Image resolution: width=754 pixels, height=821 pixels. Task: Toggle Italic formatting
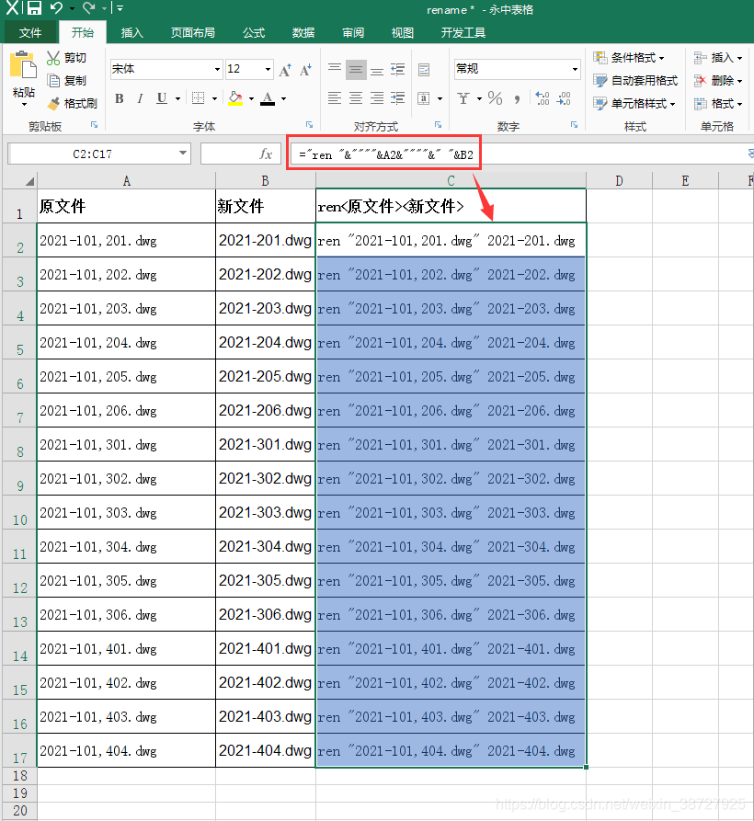click(x=139, y=98)
